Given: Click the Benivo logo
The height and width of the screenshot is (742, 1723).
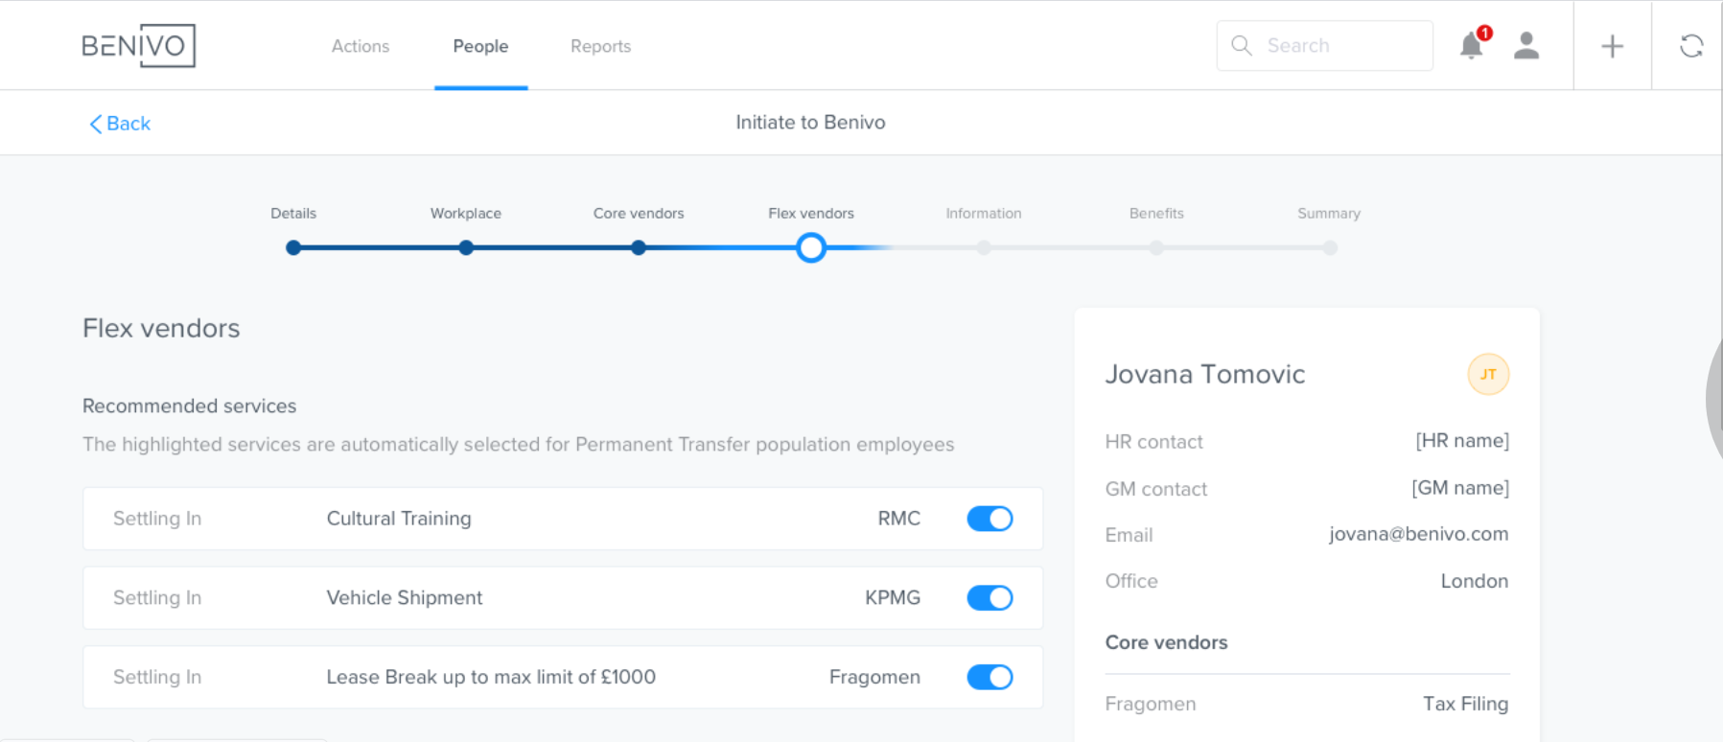Looking at the screenshot, I should [138, 45].
